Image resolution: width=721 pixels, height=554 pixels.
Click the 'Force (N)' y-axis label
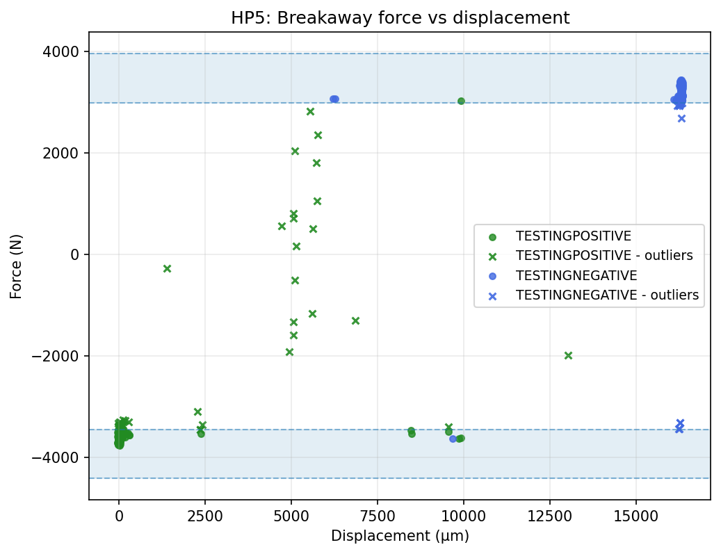(16, 266)
